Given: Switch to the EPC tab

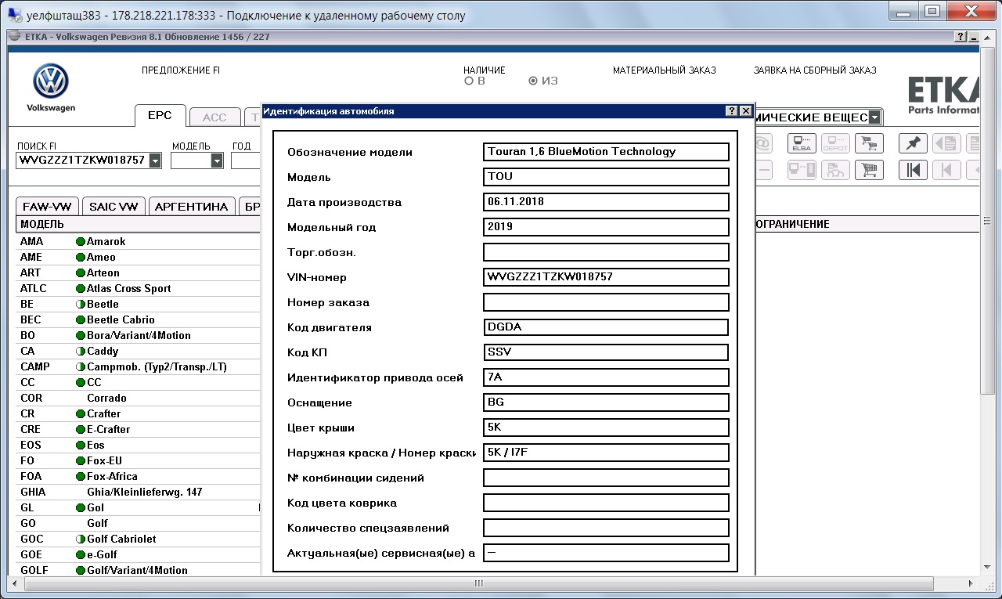Looking at the screenshot, I should click(x=160, y=117).
